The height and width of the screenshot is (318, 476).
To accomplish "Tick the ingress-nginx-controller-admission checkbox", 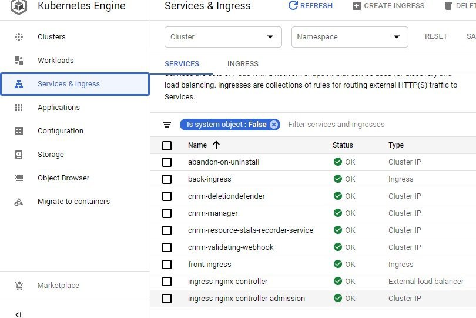I will pyautogui.click(x=167, y=299).
